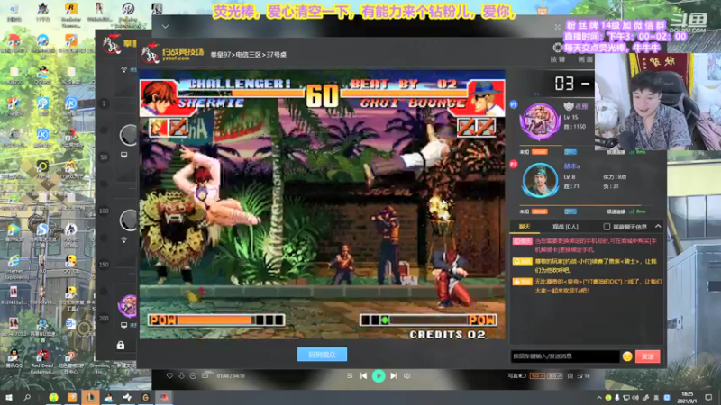Click the P2 player name 赫本a
The height and width of the screenshot is (405, 721).
click(571, 166)
